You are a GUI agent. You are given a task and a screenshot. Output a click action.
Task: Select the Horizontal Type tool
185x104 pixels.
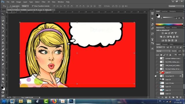click(3, 68)
